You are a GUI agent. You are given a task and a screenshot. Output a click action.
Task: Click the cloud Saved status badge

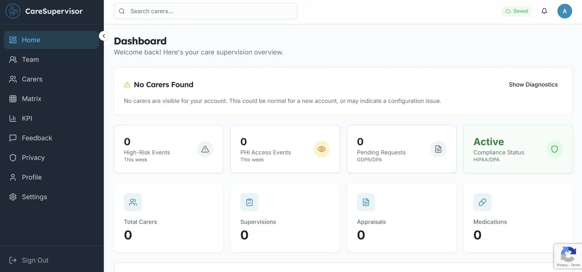[x=516, y=11]
